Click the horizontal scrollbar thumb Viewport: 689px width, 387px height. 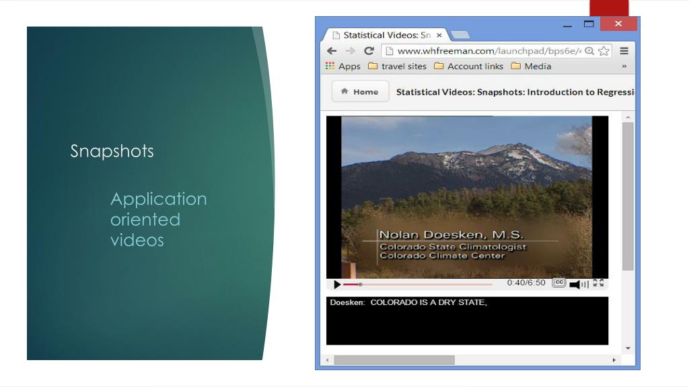click(394, 360)
